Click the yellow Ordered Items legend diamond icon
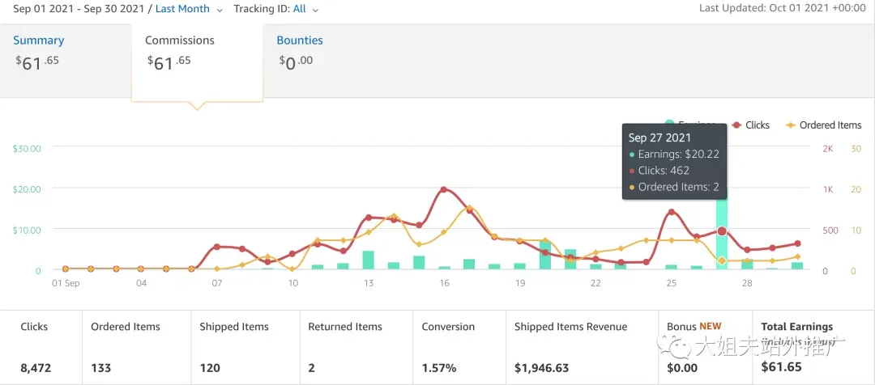 click(x=791, y=125)
